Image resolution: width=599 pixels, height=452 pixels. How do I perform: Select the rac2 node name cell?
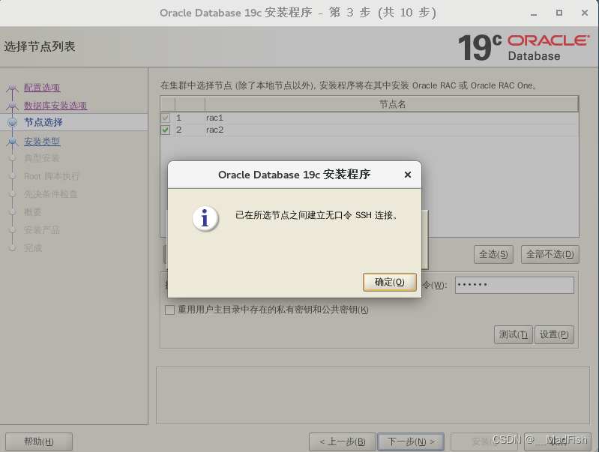coord(392,130)
